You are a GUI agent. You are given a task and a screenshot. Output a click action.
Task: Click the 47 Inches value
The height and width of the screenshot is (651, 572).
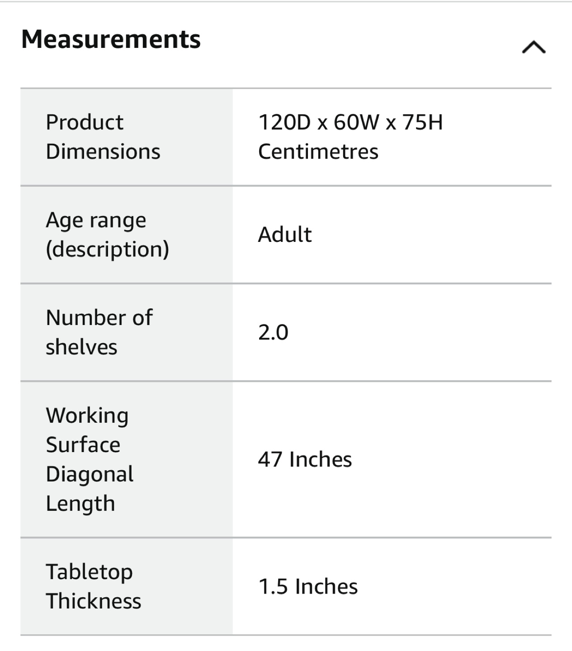point(305,459)
